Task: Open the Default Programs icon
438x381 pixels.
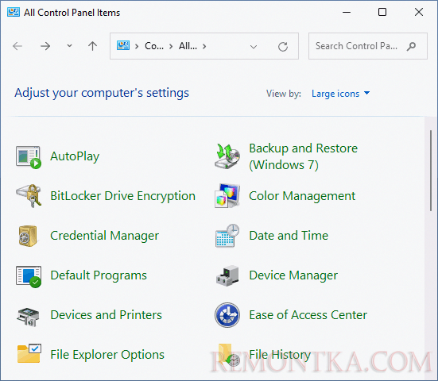Action: (x=29, y=276)
